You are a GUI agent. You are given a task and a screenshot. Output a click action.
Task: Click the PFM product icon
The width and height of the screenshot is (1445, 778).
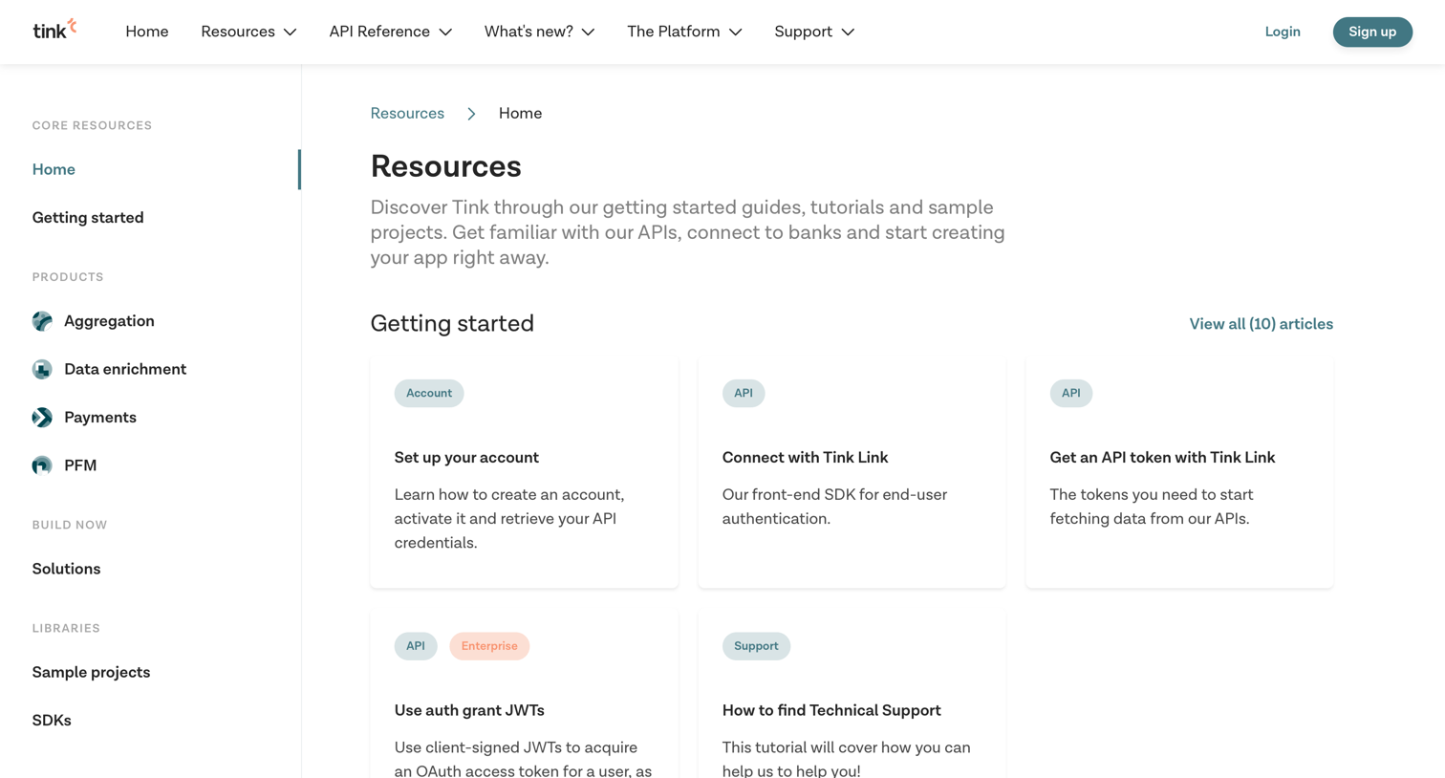pos(42,465)
